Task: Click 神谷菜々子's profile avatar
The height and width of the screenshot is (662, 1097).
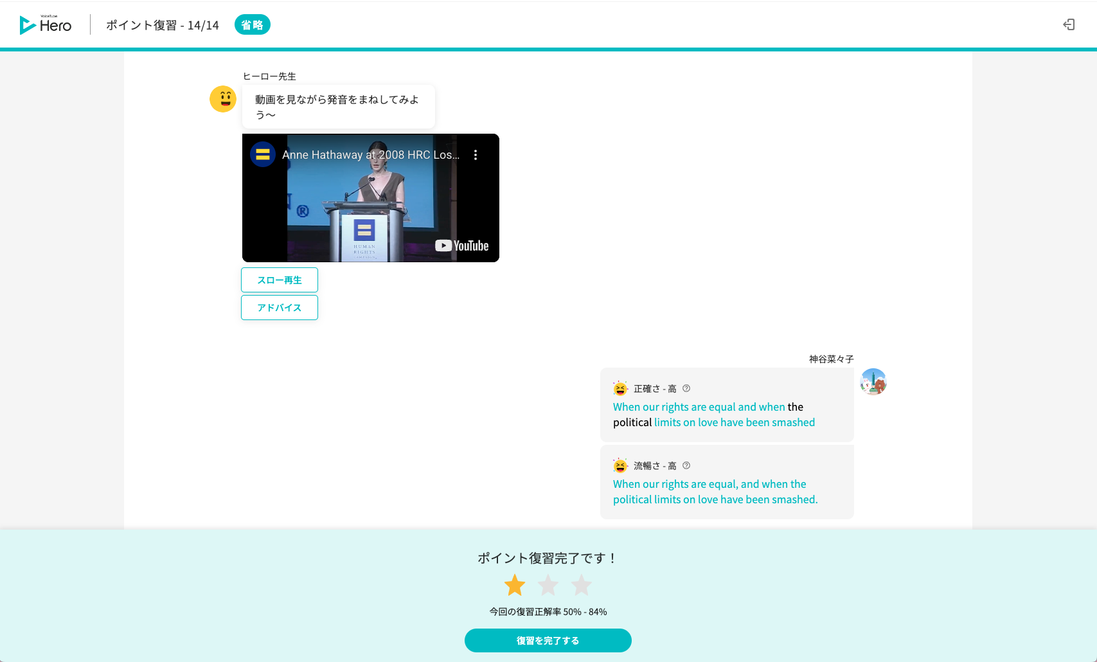Action: pyautogui.click(x=873, y=381)
